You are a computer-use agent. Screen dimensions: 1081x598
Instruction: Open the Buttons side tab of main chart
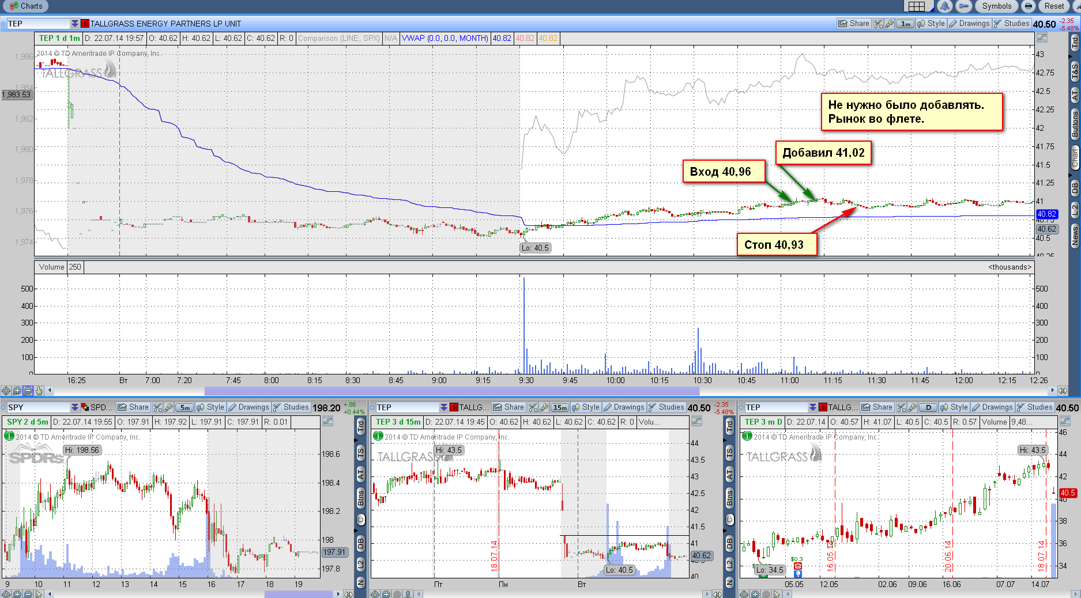(1075, 124)
